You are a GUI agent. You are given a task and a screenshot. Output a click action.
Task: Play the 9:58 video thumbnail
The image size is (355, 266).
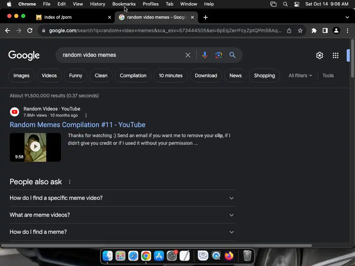(35, 147)
